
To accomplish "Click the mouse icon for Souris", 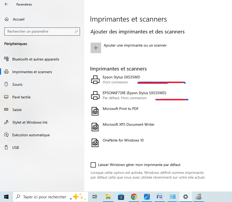I will point(6,84).
